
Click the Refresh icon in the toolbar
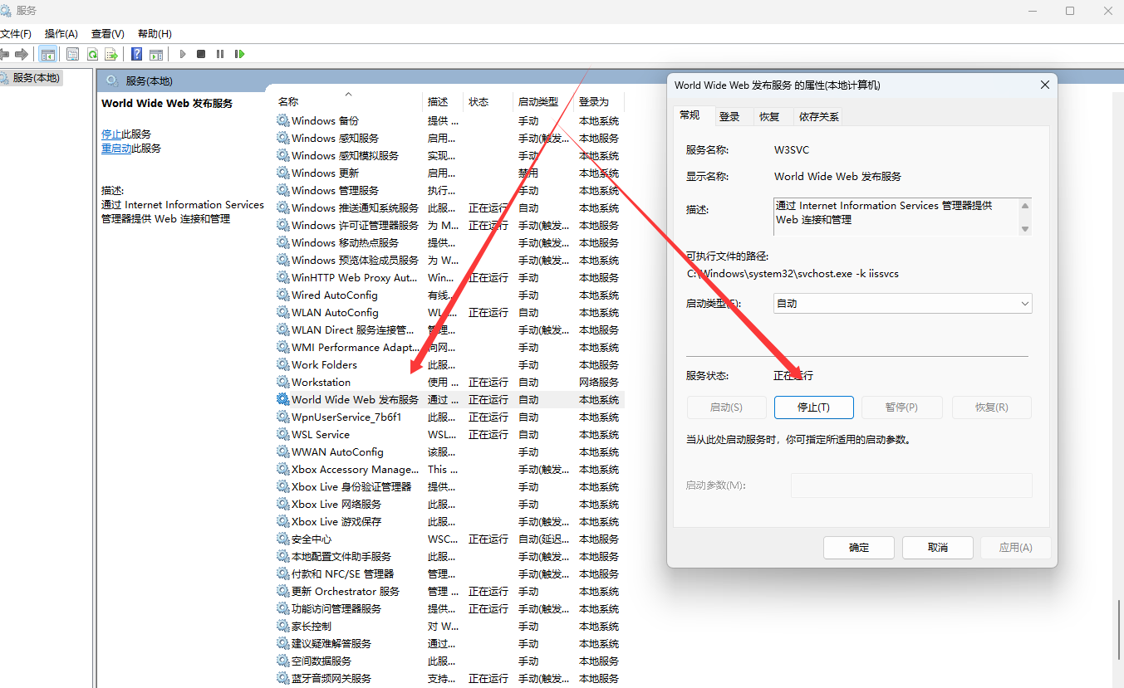coord(91,54)
